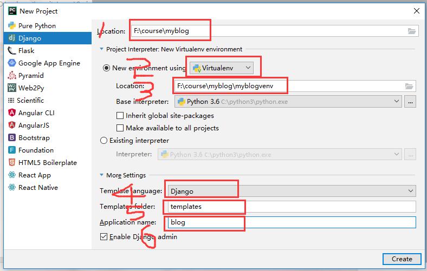Click the Scientific project icon
Screen dimensions: 427x271
coord(11,100)
